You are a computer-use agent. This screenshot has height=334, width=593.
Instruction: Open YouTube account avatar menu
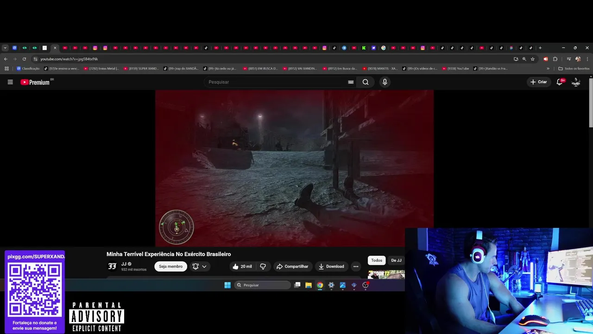click(576, 82)
